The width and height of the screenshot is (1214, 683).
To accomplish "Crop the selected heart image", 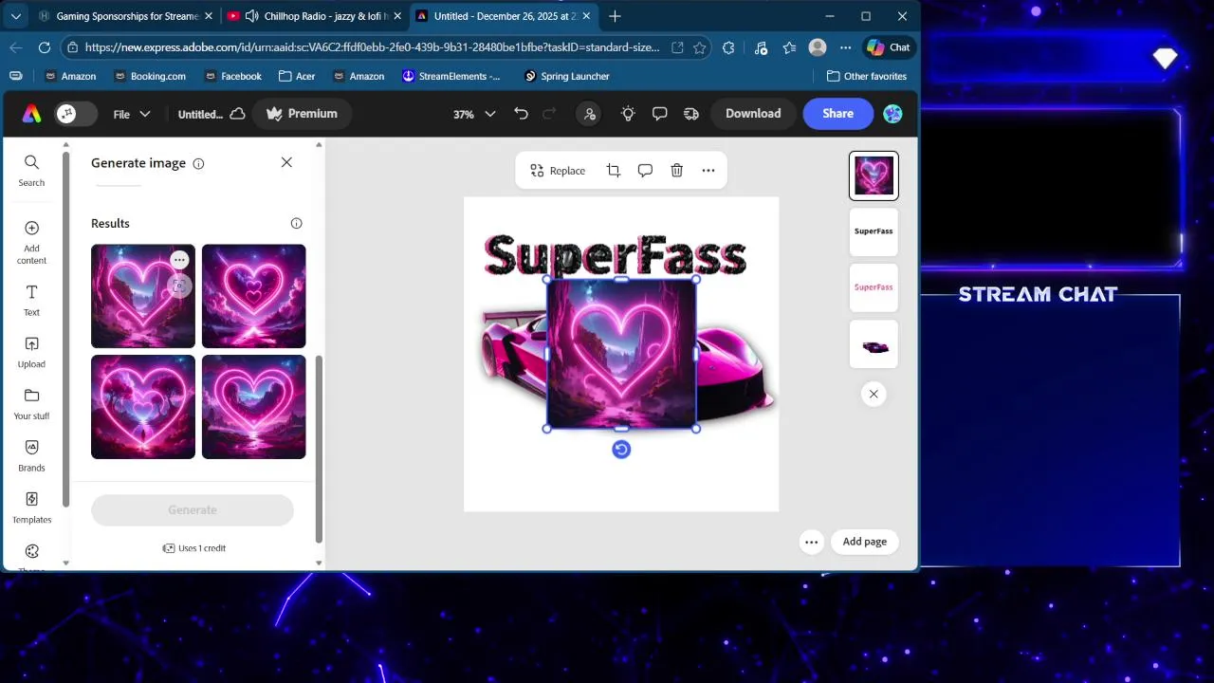I will [614, 171].
